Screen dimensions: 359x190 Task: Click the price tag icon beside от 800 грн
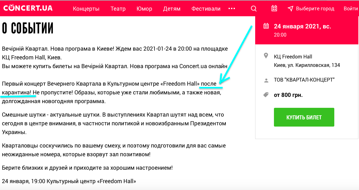[x=266, y=94]
